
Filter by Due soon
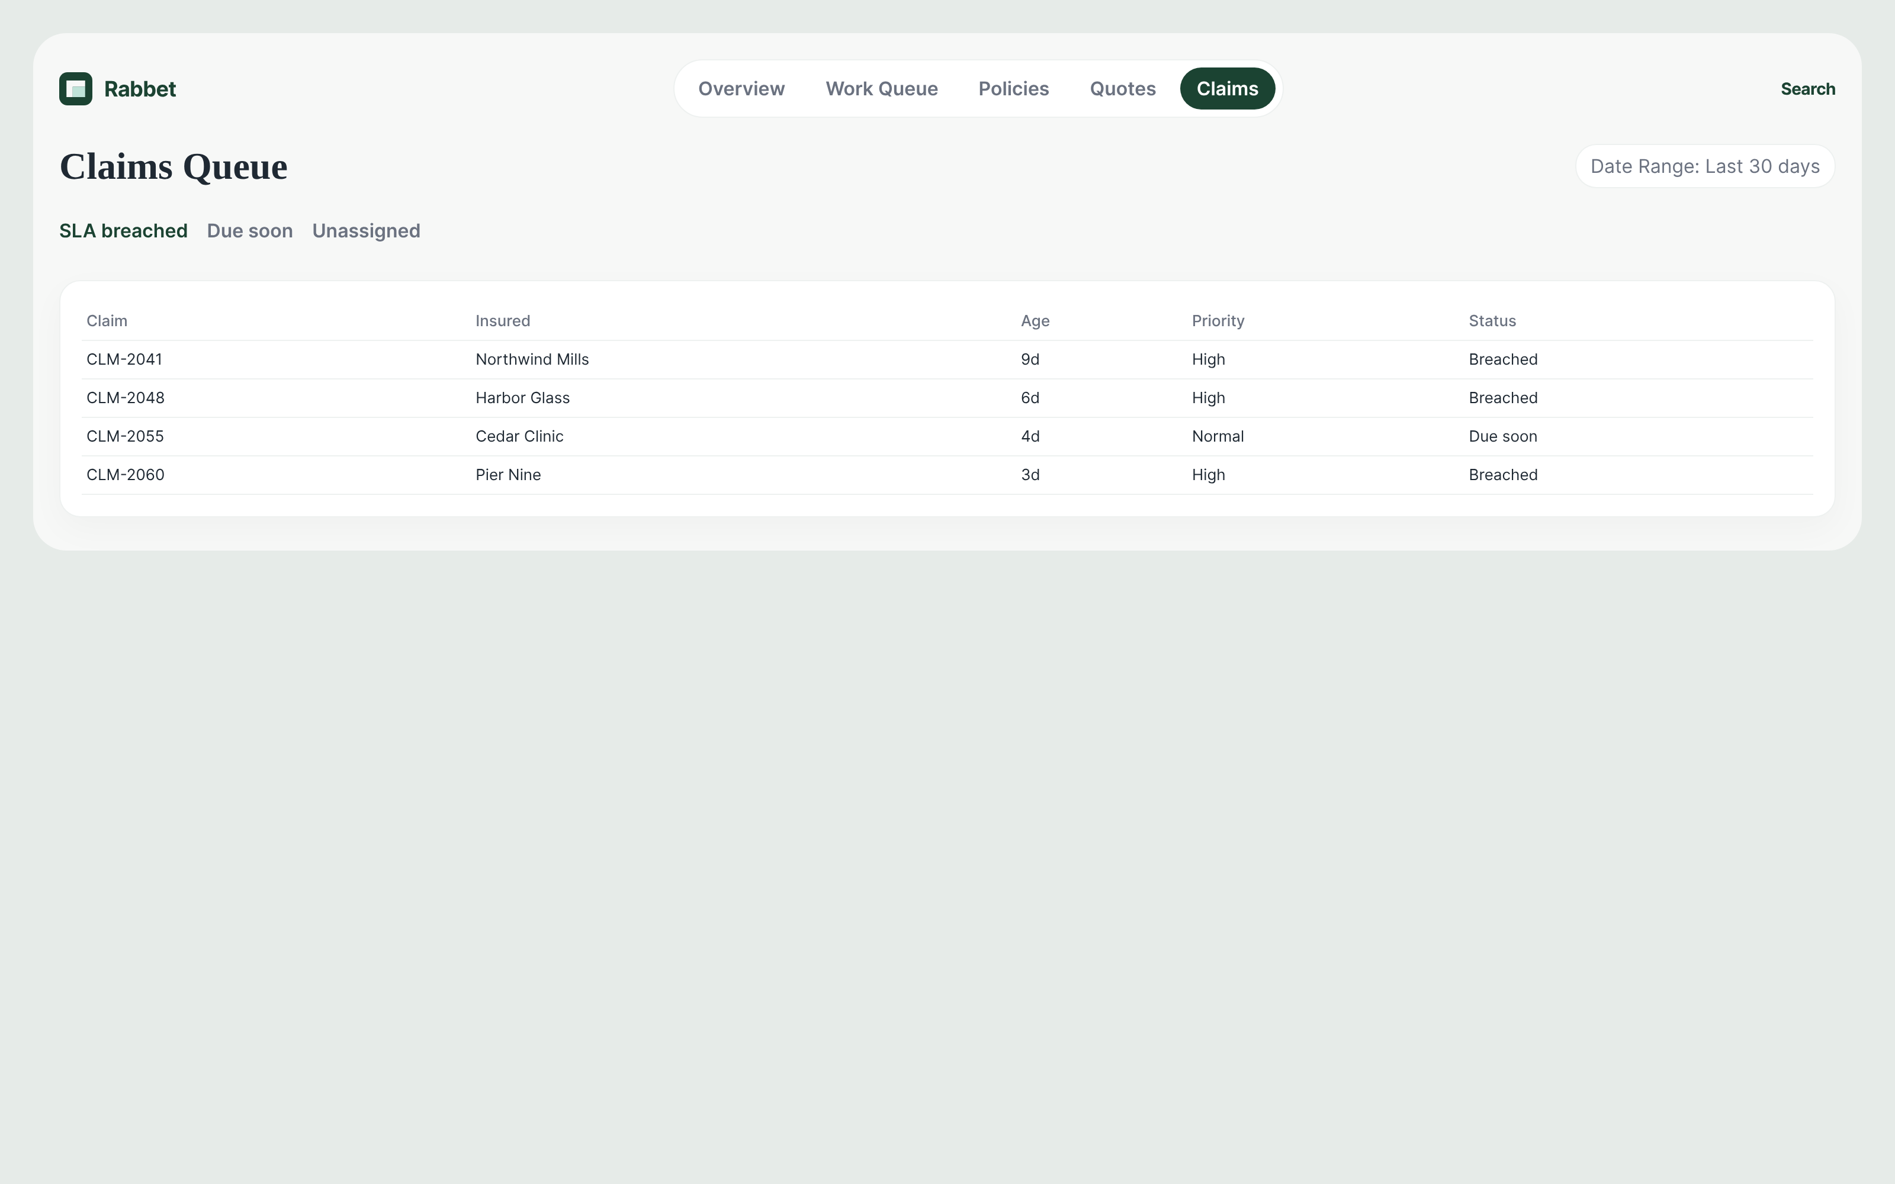pyautogui.click(x=250, y=231)
